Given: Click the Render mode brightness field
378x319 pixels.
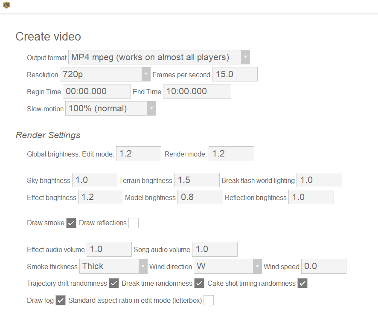Looking at the screenshot, I should point(231,154).
